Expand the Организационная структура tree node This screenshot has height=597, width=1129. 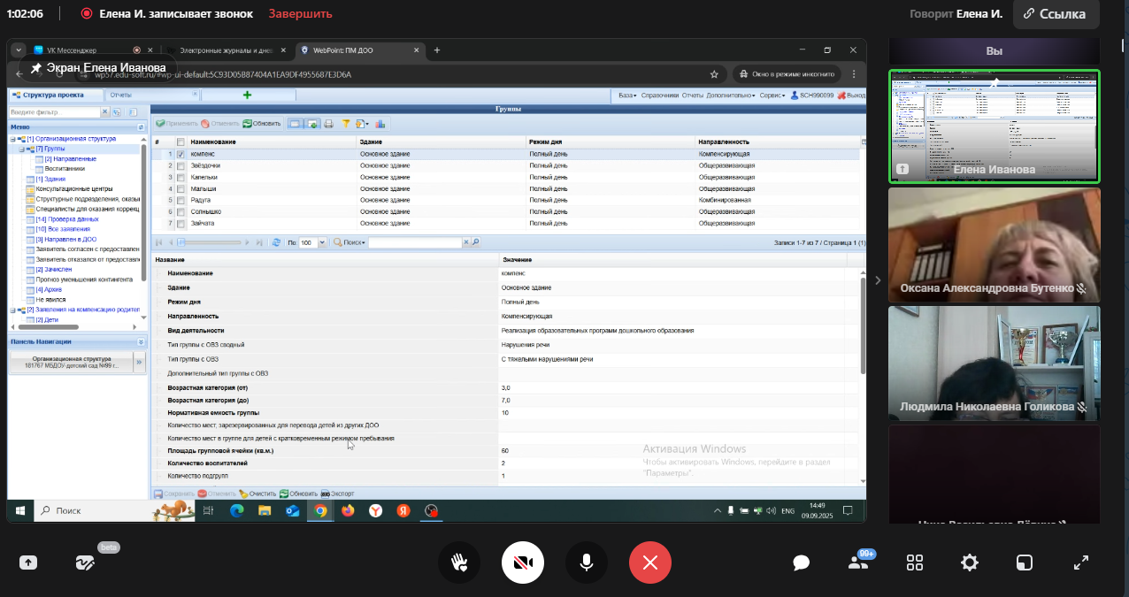tap(13, 139)
